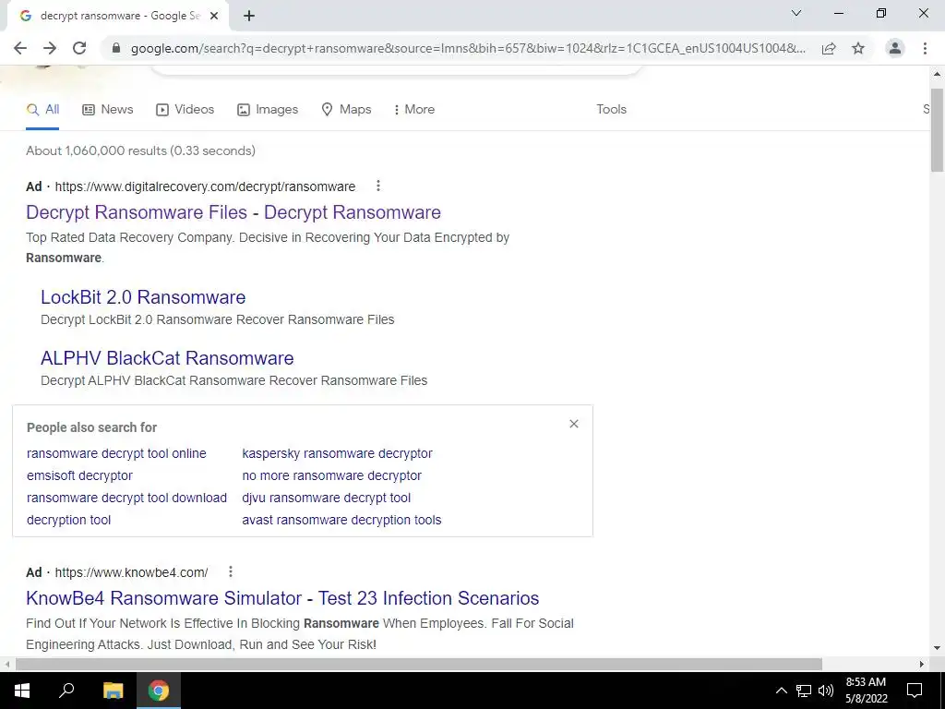This screenshot has width=945, height=709.
Task: Open KnowBe4 Ransomware Simulator link
Action: (x=282, y=598)
